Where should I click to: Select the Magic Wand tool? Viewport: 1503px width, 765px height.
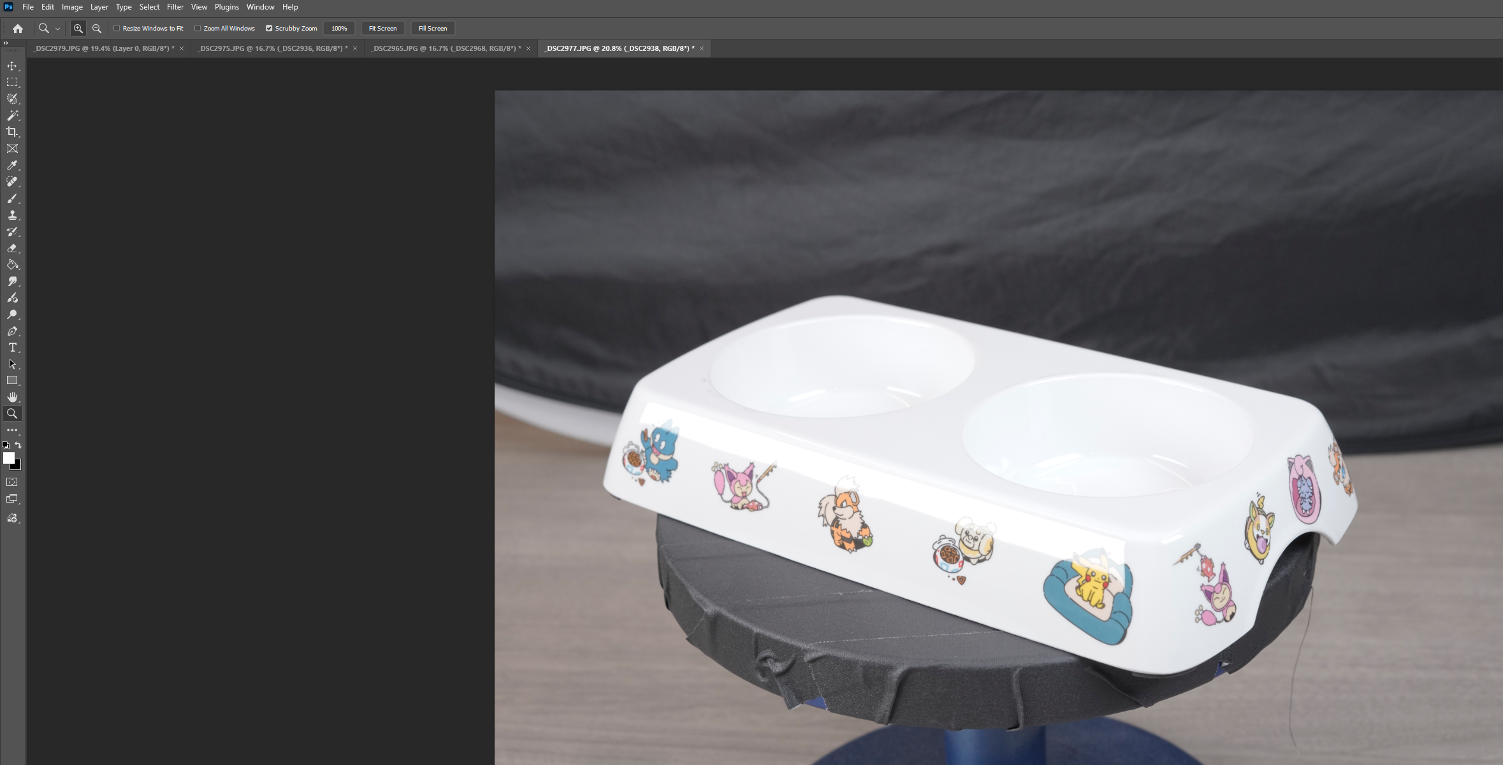tap(12, 115)
